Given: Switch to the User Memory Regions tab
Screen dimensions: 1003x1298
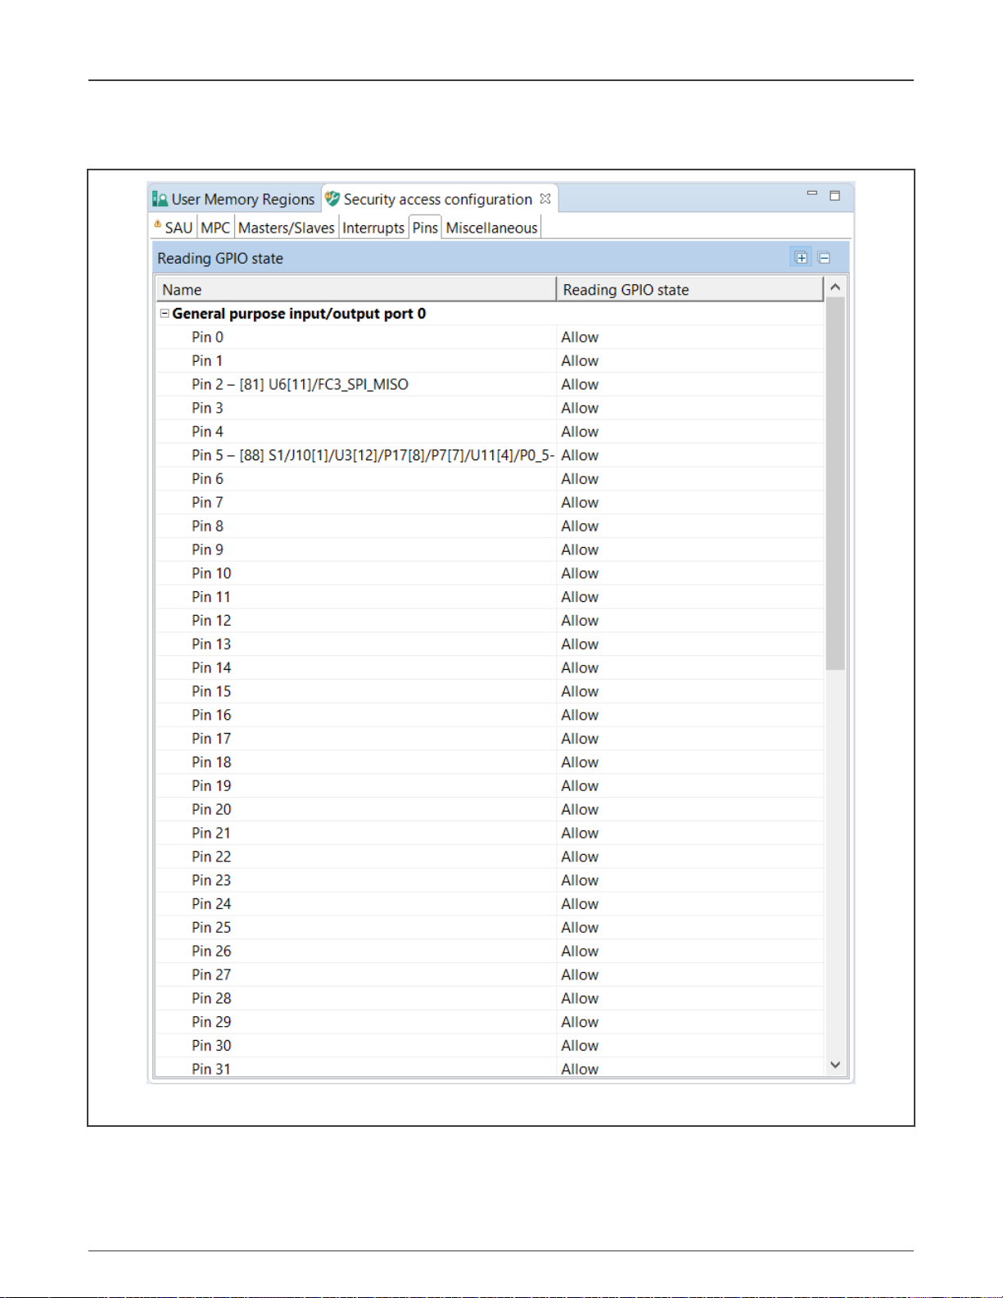Looking at the screenshot, I should (234, 199).
